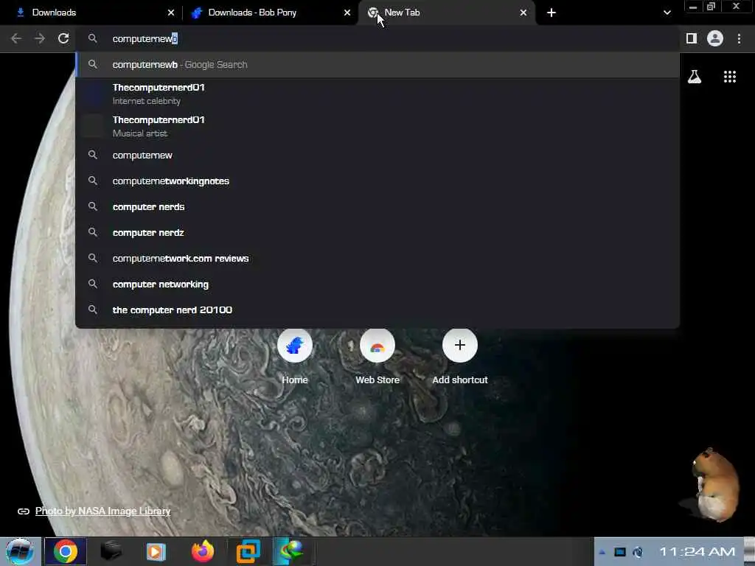Pick the computer nerds suggestion
The image size is (755, 566).
point(378,206)
